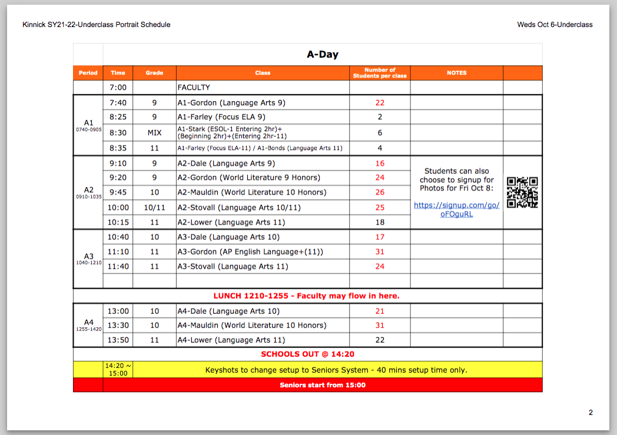617x435 pixels.
Task: Click the LUNCH 1210-1255 banner row
Action: 306,296
